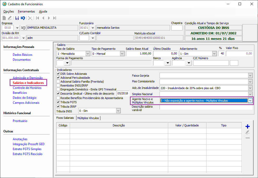Viewport: 258px width, 178px height.
Task: Click the Salário Base Atual field
Action: (139, 53)
